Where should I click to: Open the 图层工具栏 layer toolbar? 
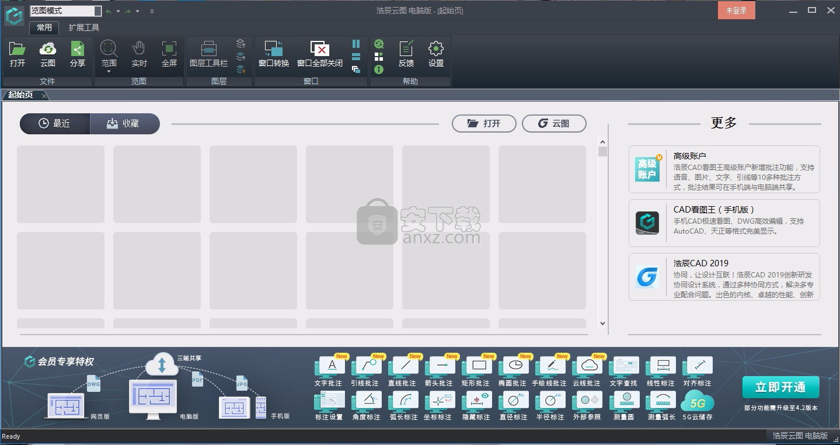coord(208,54)
